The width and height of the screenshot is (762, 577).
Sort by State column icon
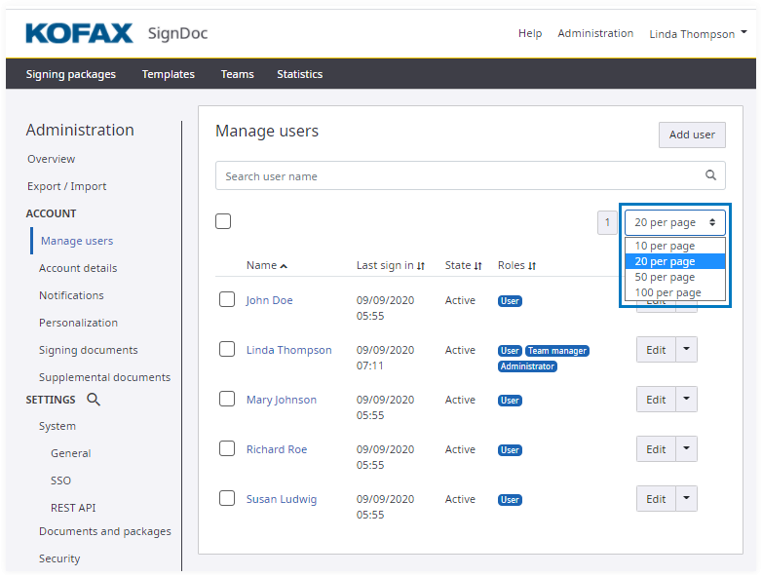click(478, 266)
